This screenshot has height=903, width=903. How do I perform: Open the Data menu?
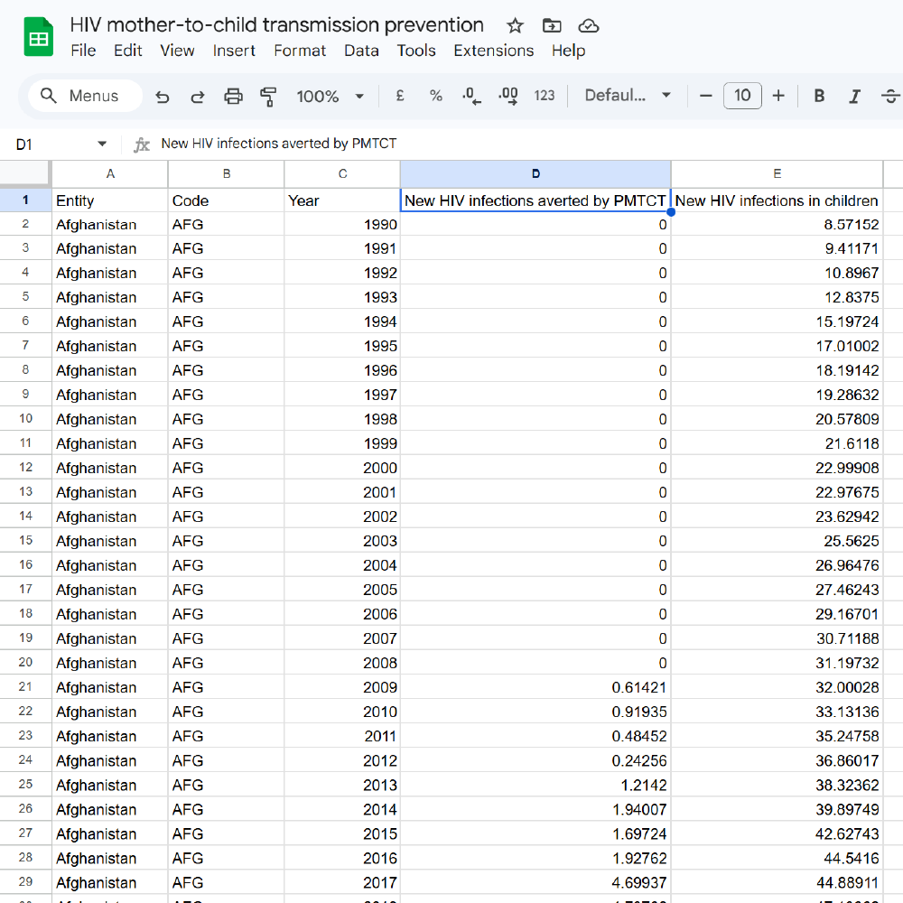point(361,51)
